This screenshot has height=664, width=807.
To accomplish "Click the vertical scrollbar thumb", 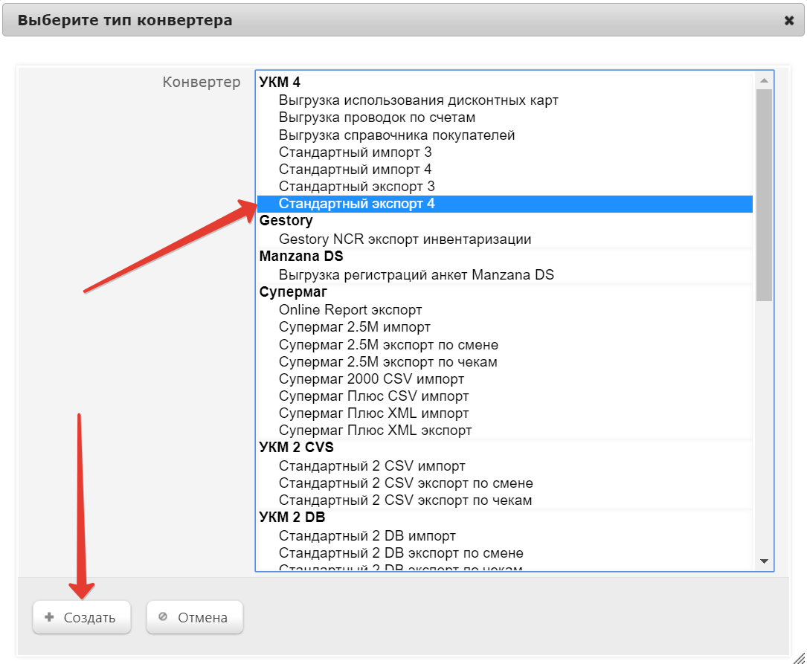I will click(764, 196).
